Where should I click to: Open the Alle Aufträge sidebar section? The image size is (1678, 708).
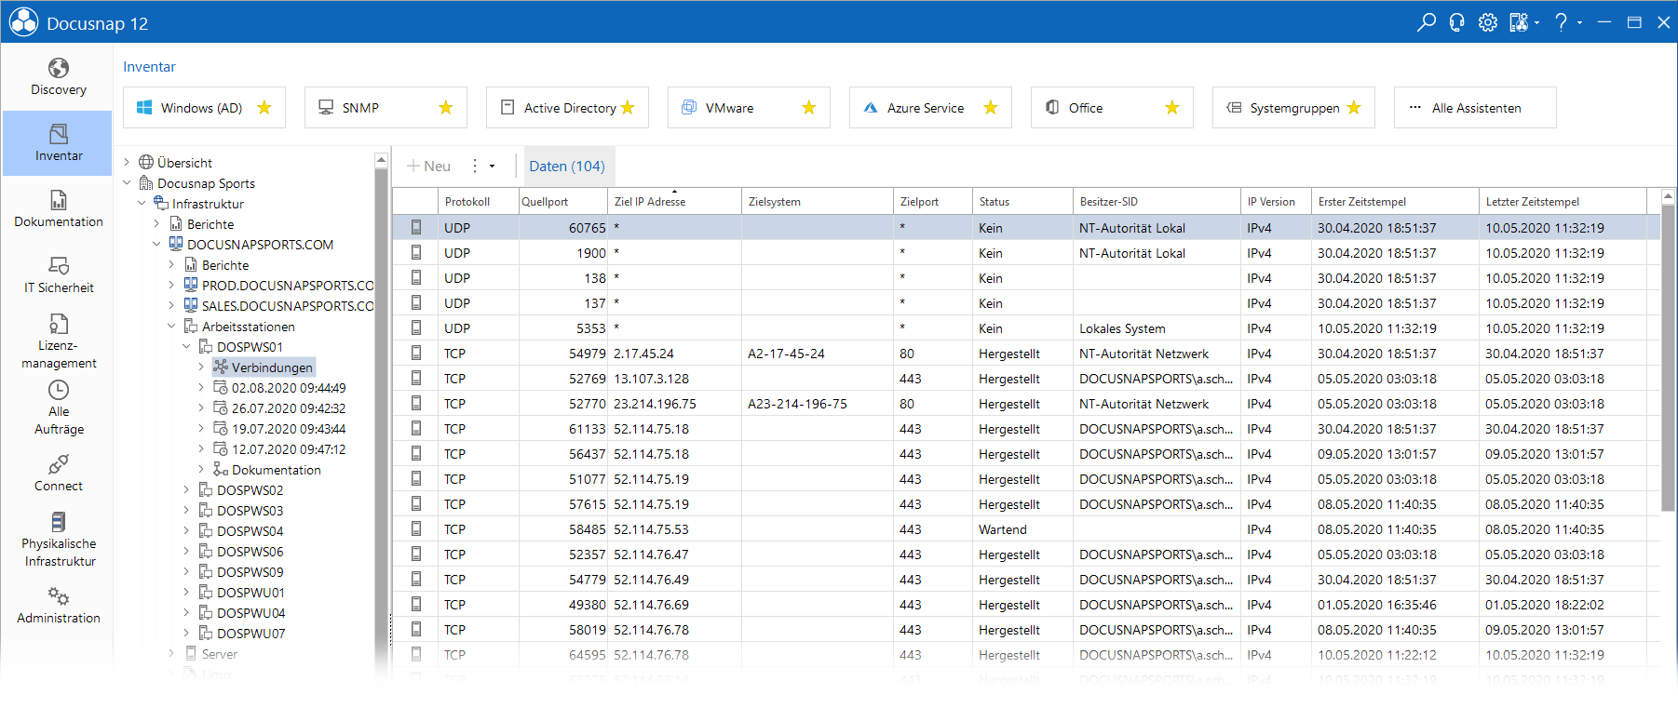coord(59,407)
